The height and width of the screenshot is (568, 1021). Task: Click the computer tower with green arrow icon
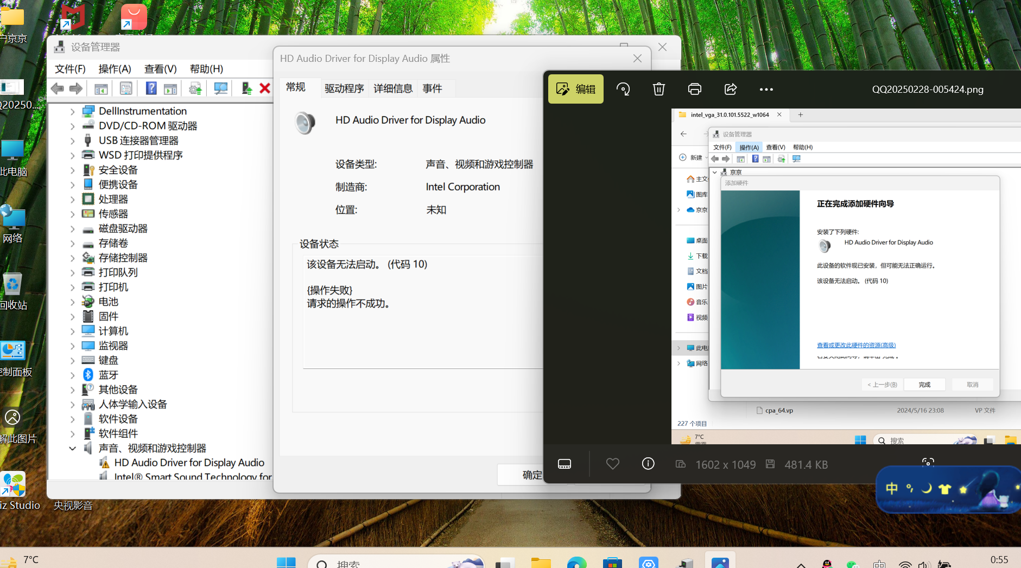click(x=246, y=88)
